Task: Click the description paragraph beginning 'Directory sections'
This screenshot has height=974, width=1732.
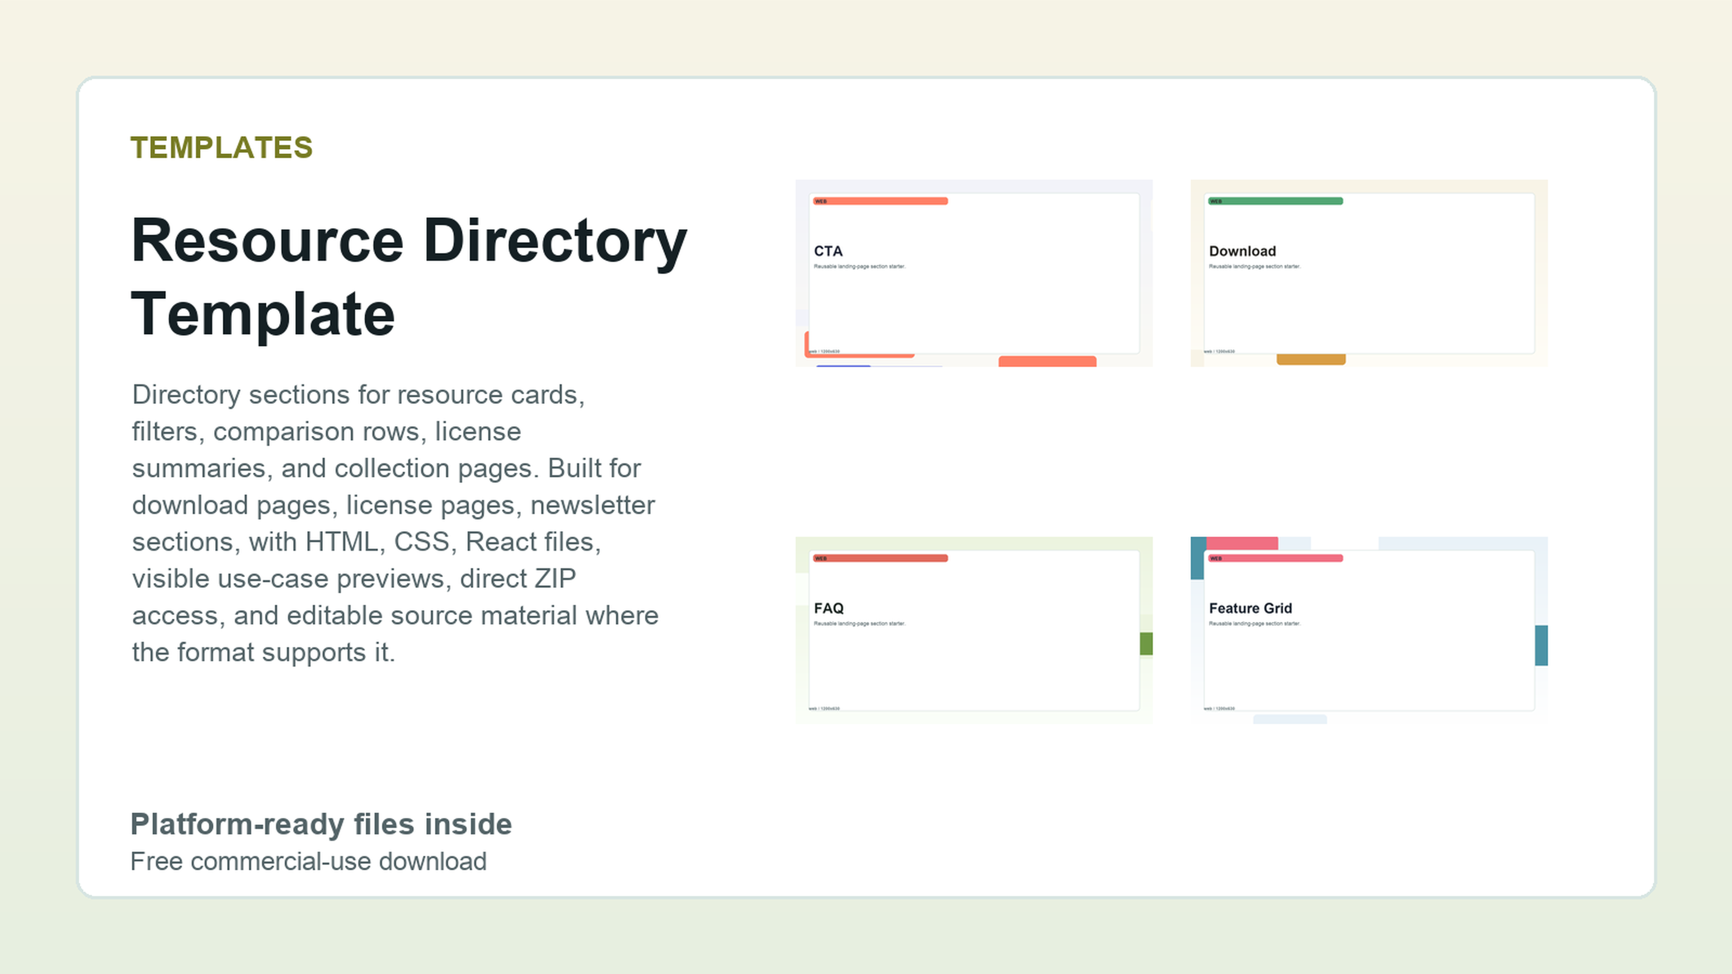Action: coord(395,523)
